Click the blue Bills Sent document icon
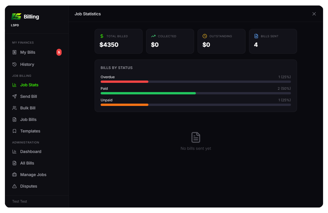 click(x=256, y=36)
